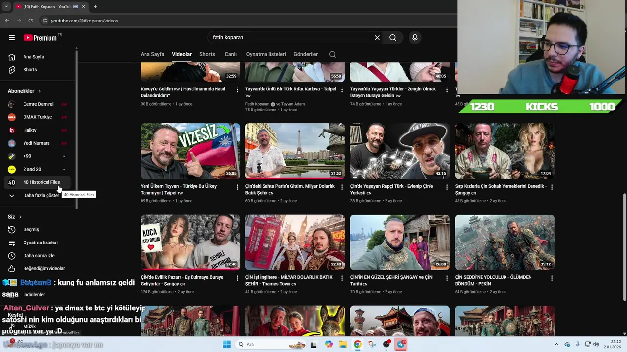627x352 pixels.
Task: Click the YouTube Premium logo
Action: click(x=40, y=38)
